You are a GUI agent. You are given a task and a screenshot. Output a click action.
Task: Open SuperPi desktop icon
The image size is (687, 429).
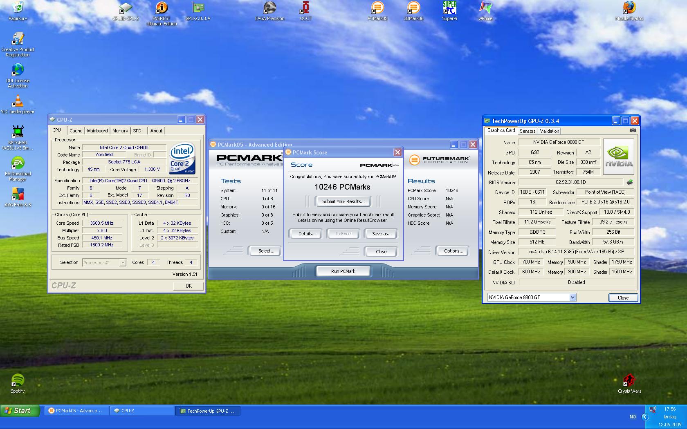[449, 11]
